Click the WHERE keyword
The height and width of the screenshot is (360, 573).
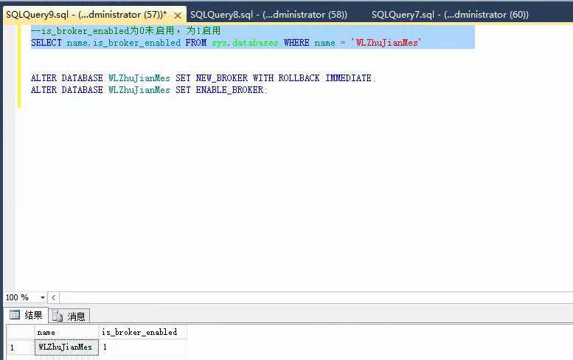tap(296, 43)
